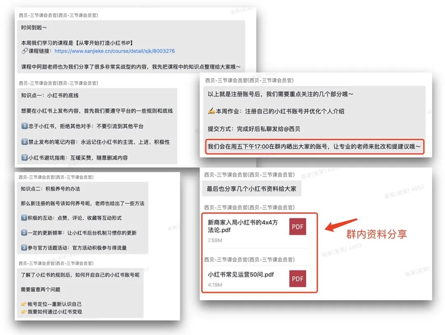Click number 1 emoji before 忠于小红书
Viewport: 445px width, 335px height.
(x=24, y=126)
